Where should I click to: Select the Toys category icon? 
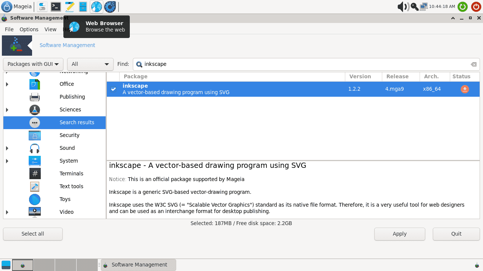(x=35, y=199)
